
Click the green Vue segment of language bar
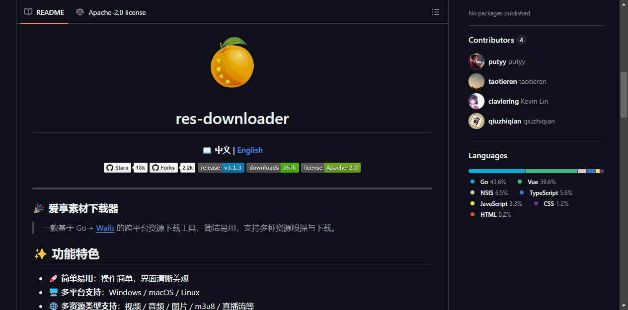[551, 171]
